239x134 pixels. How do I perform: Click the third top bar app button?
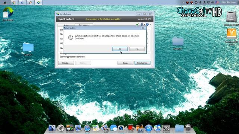pos(30,3)
